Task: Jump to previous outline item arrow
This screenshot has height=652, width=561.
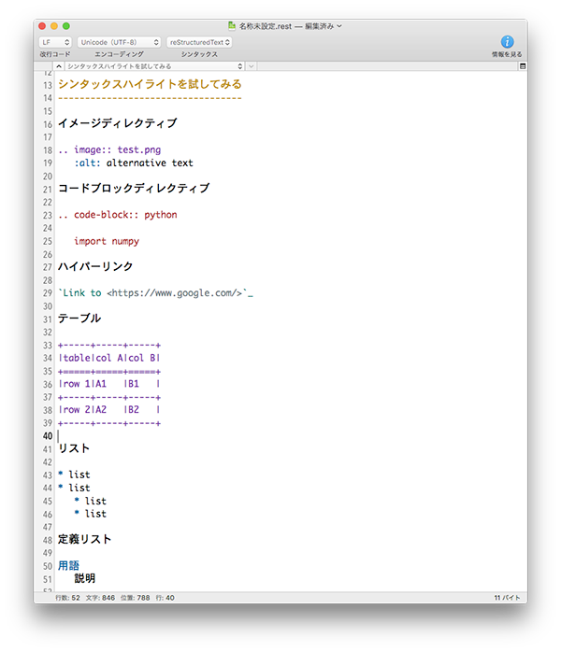Action: [59, 66]
